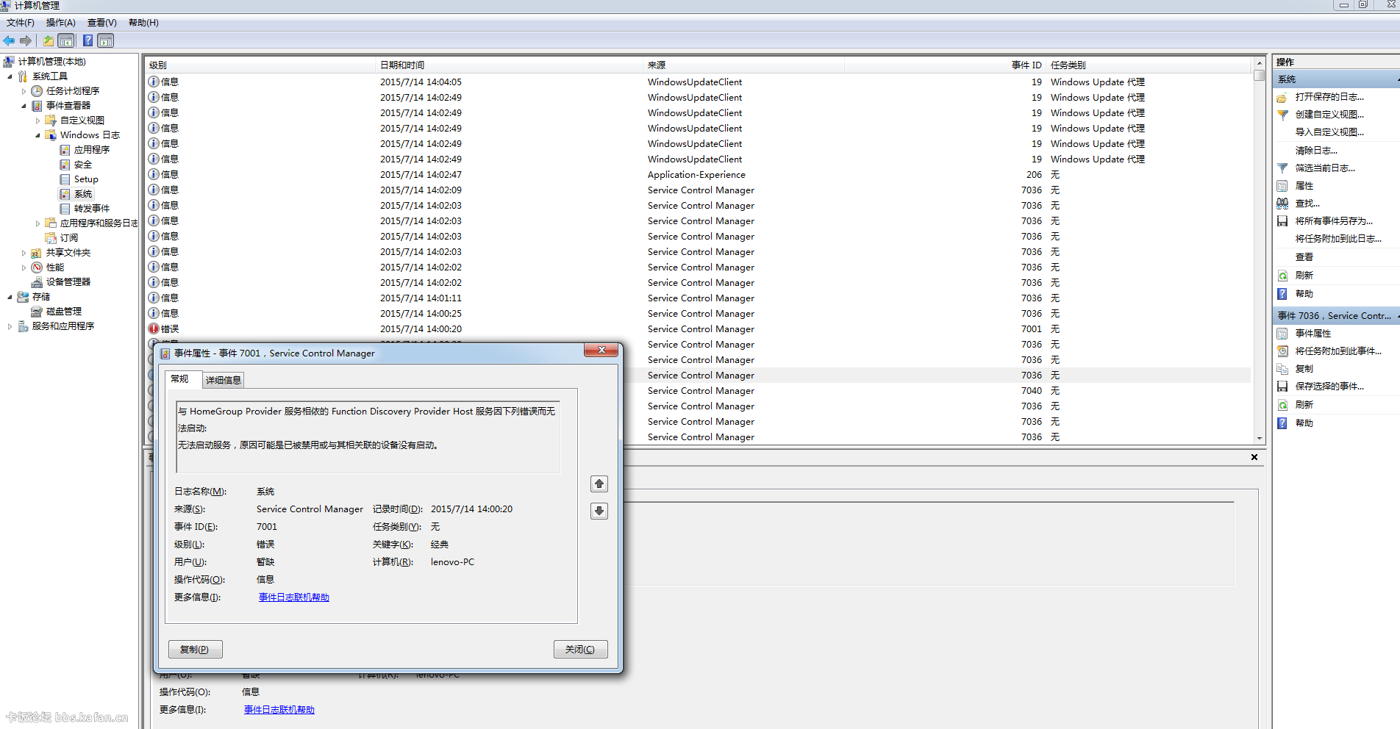Viewport: 1400px width, 729px height.
Task: Expand the Shared Folders (共享文件夹) node
Action: [x=24, y=253]
